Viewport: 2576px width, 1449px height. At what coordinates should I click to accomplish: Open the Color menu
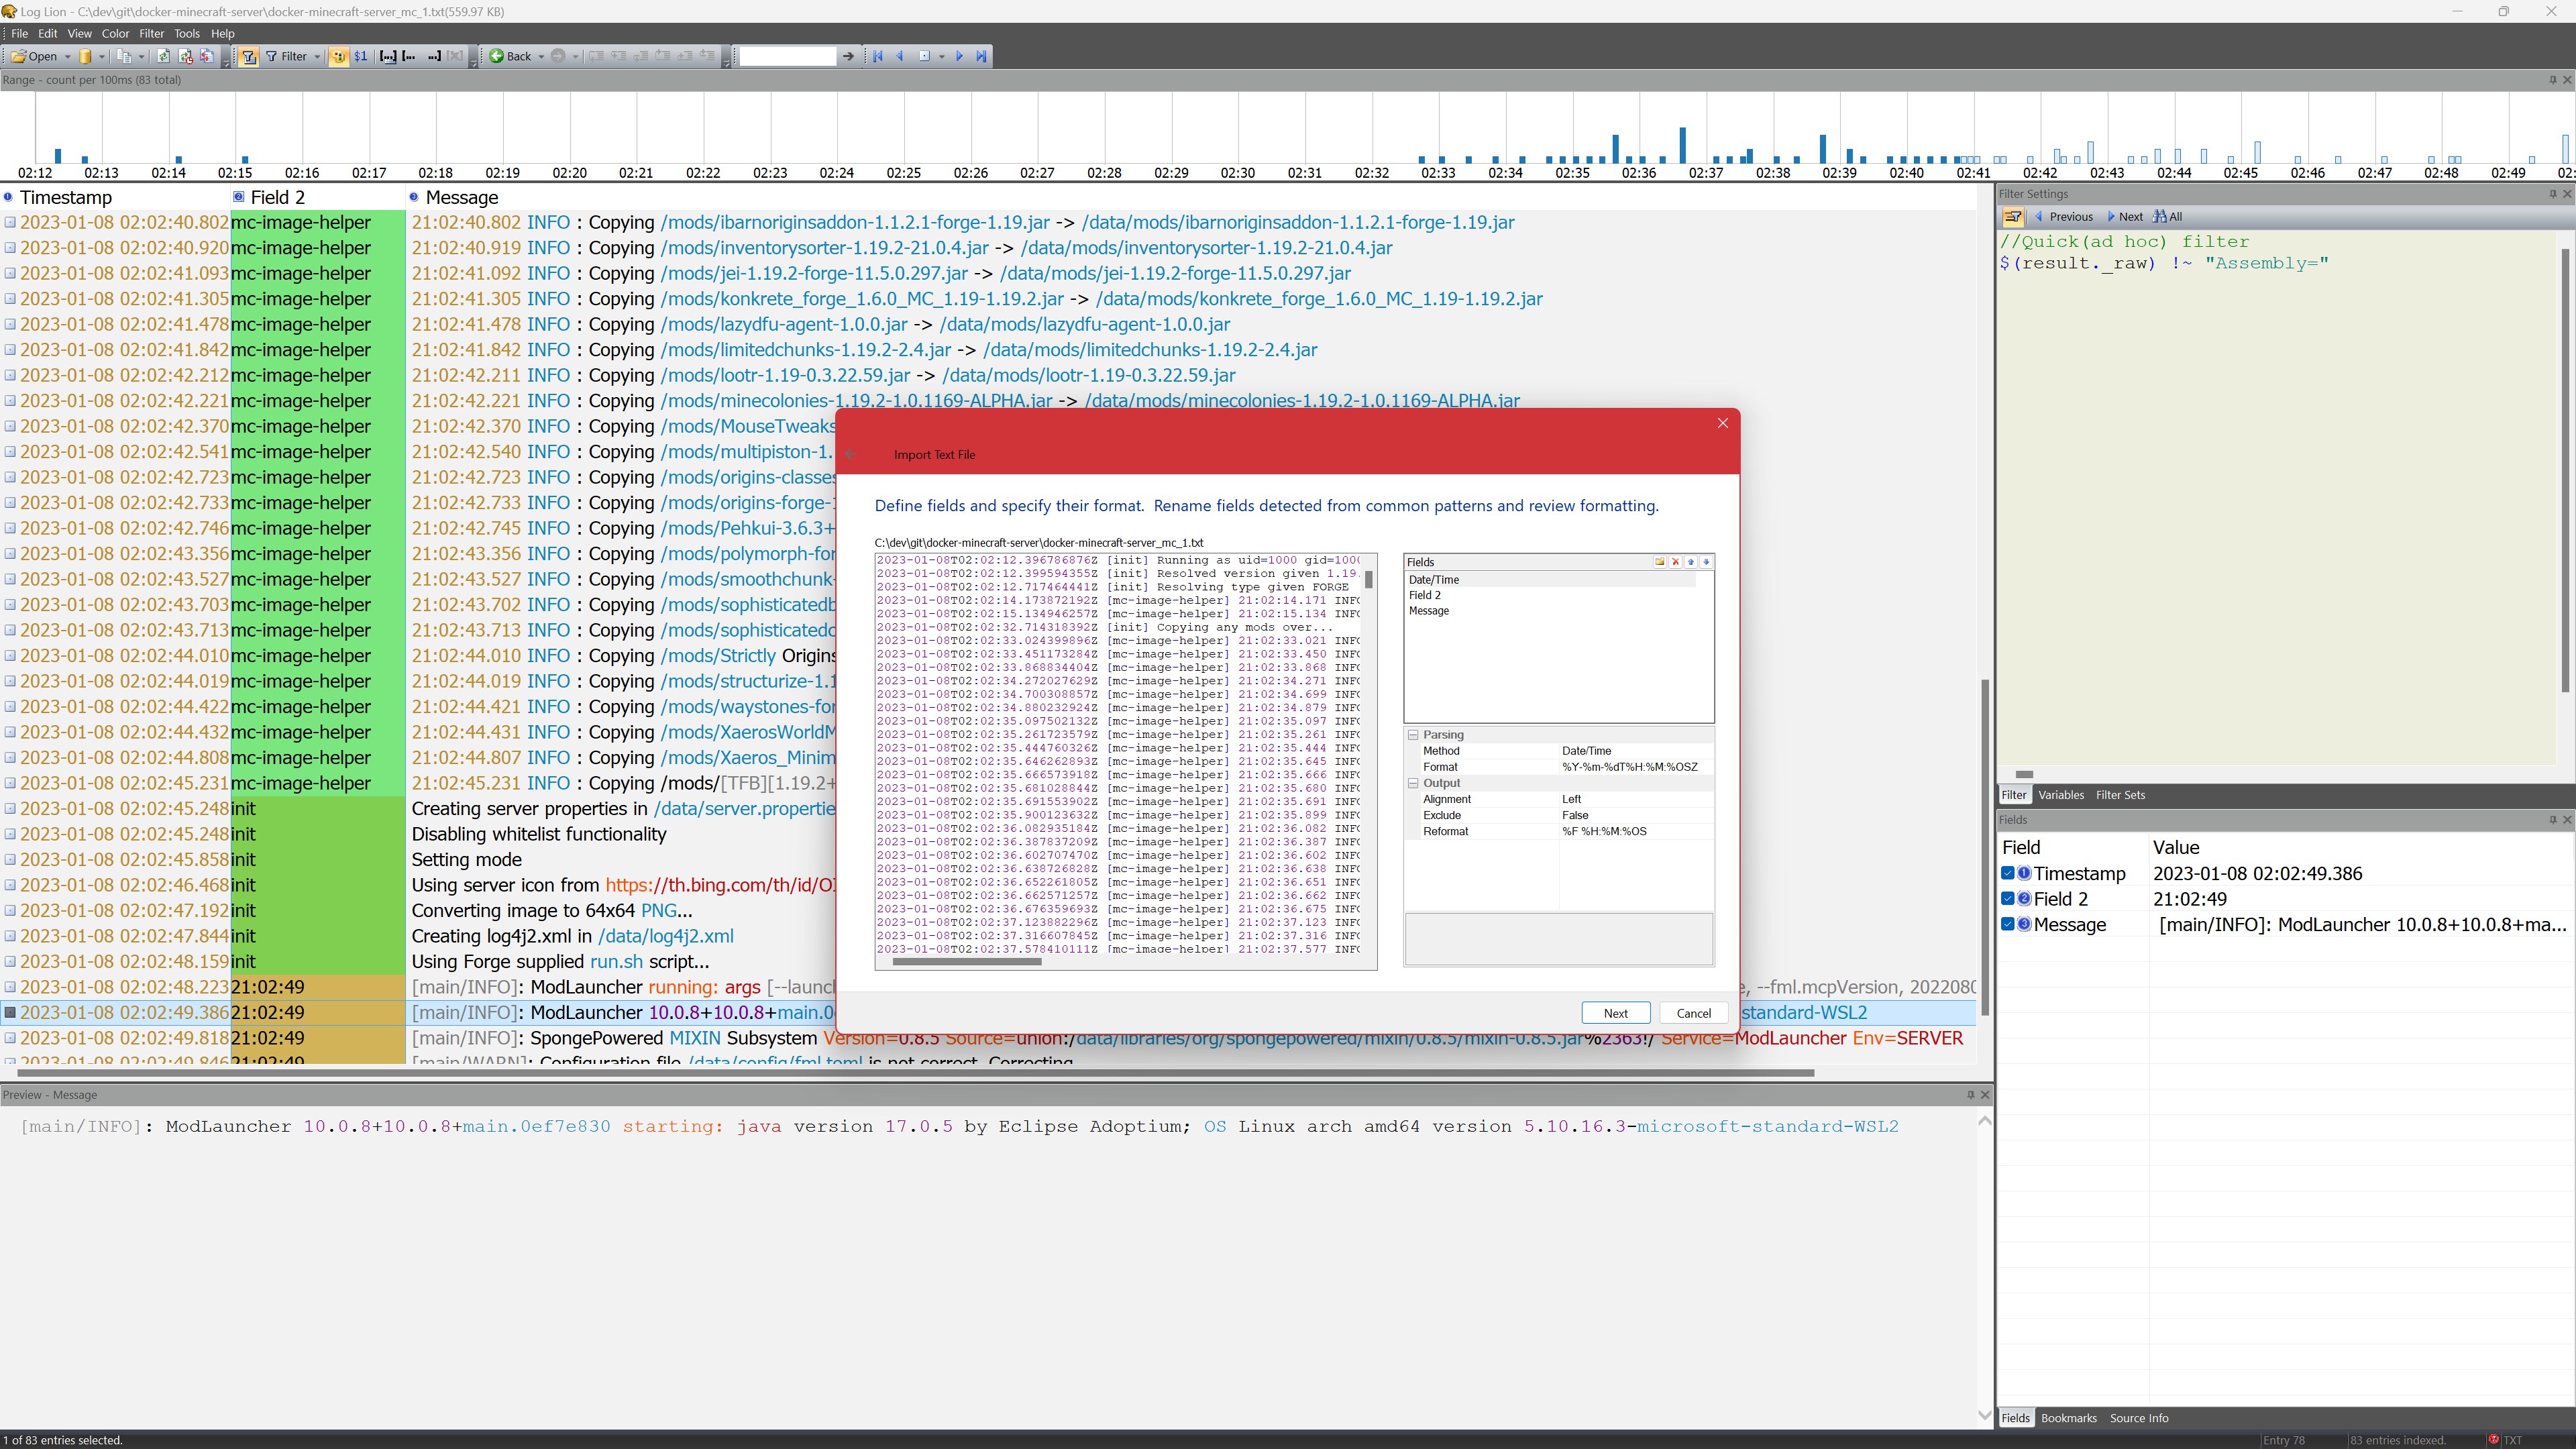pos(115,33)
